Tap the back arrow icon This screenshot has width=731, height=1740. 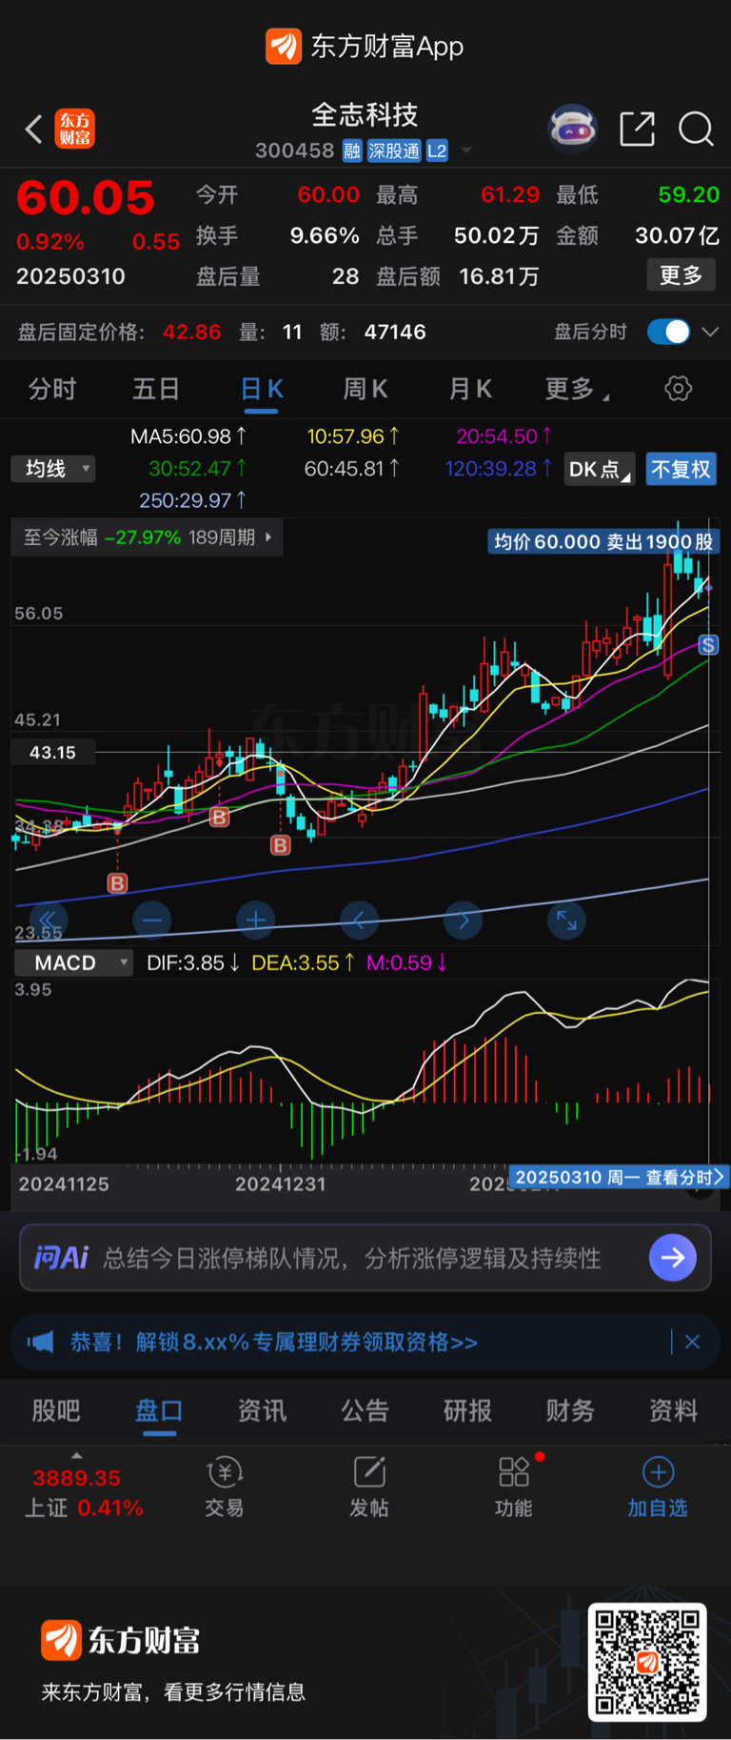click(x=33, y=129)
